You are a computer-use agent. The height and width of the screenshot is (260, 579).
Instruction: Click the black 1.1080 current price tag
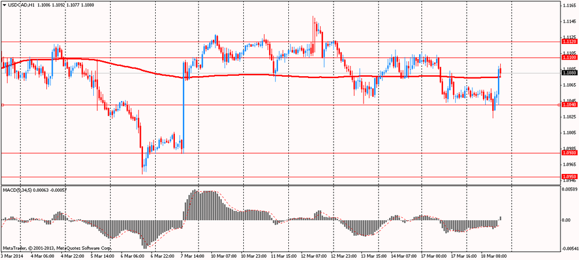[x=569, y=73]
